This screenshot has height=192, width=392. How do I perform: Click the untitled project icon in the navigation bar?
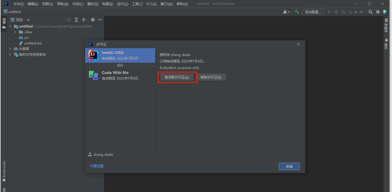tap(6, 12)
